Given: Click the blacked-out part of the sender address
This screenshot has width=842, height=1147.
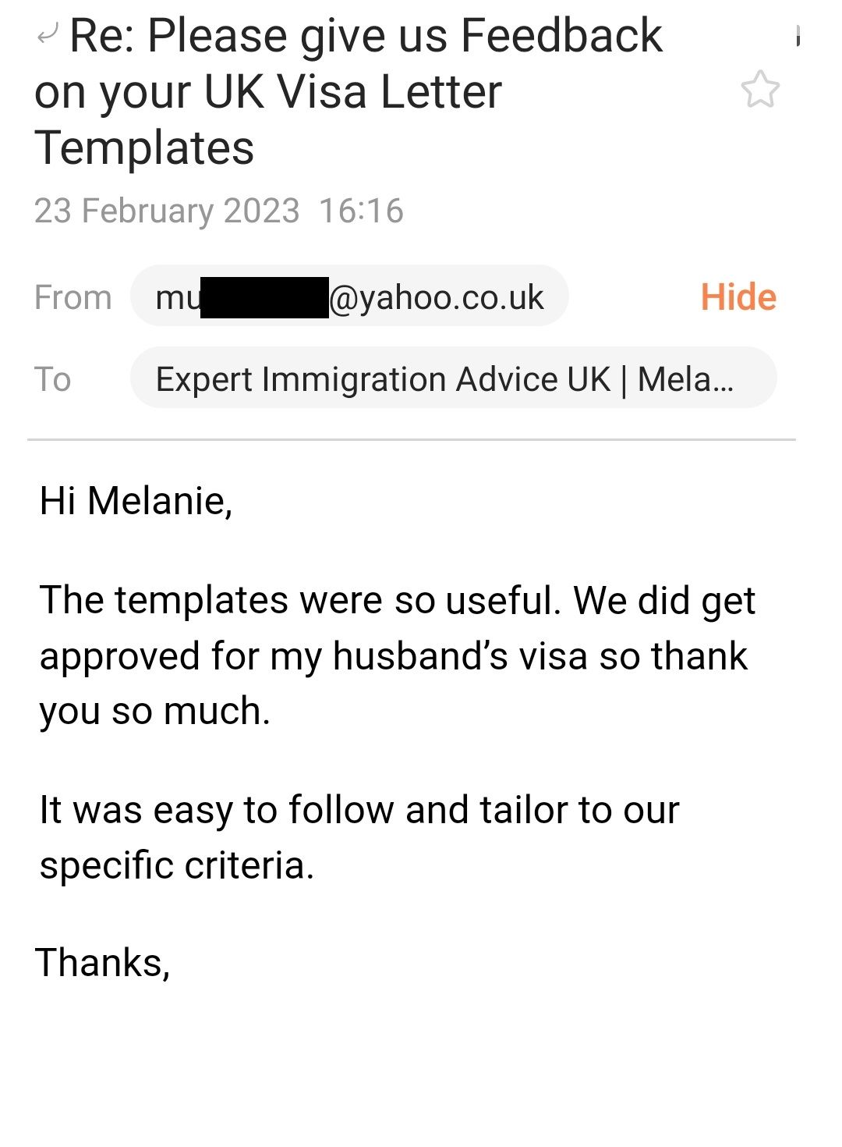Looking at the screenshot, I should [264, 297].
